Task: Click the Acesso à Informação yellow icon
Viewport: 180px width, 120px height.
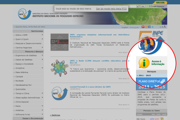Action: coord(144,63)
